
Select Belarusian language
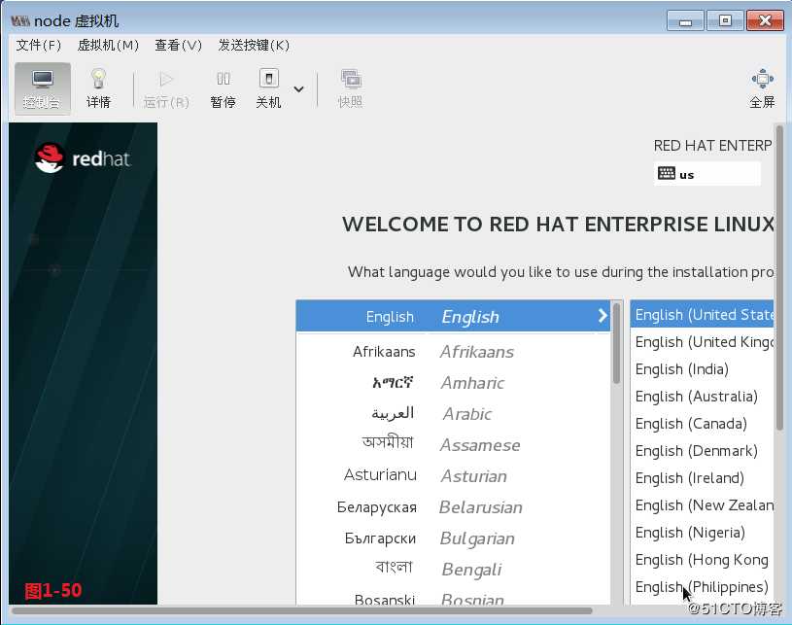453,507
